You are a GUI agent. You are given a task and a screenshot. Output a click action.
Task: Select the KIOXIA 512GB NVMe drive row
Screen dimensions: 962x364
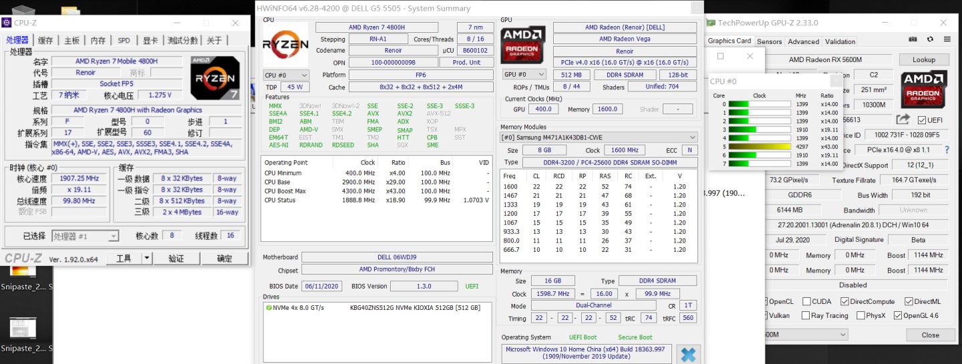tap(377, 308)
